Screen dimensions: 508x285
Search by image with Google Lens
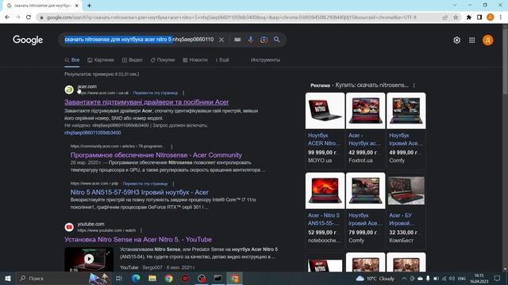pos(264,40)
